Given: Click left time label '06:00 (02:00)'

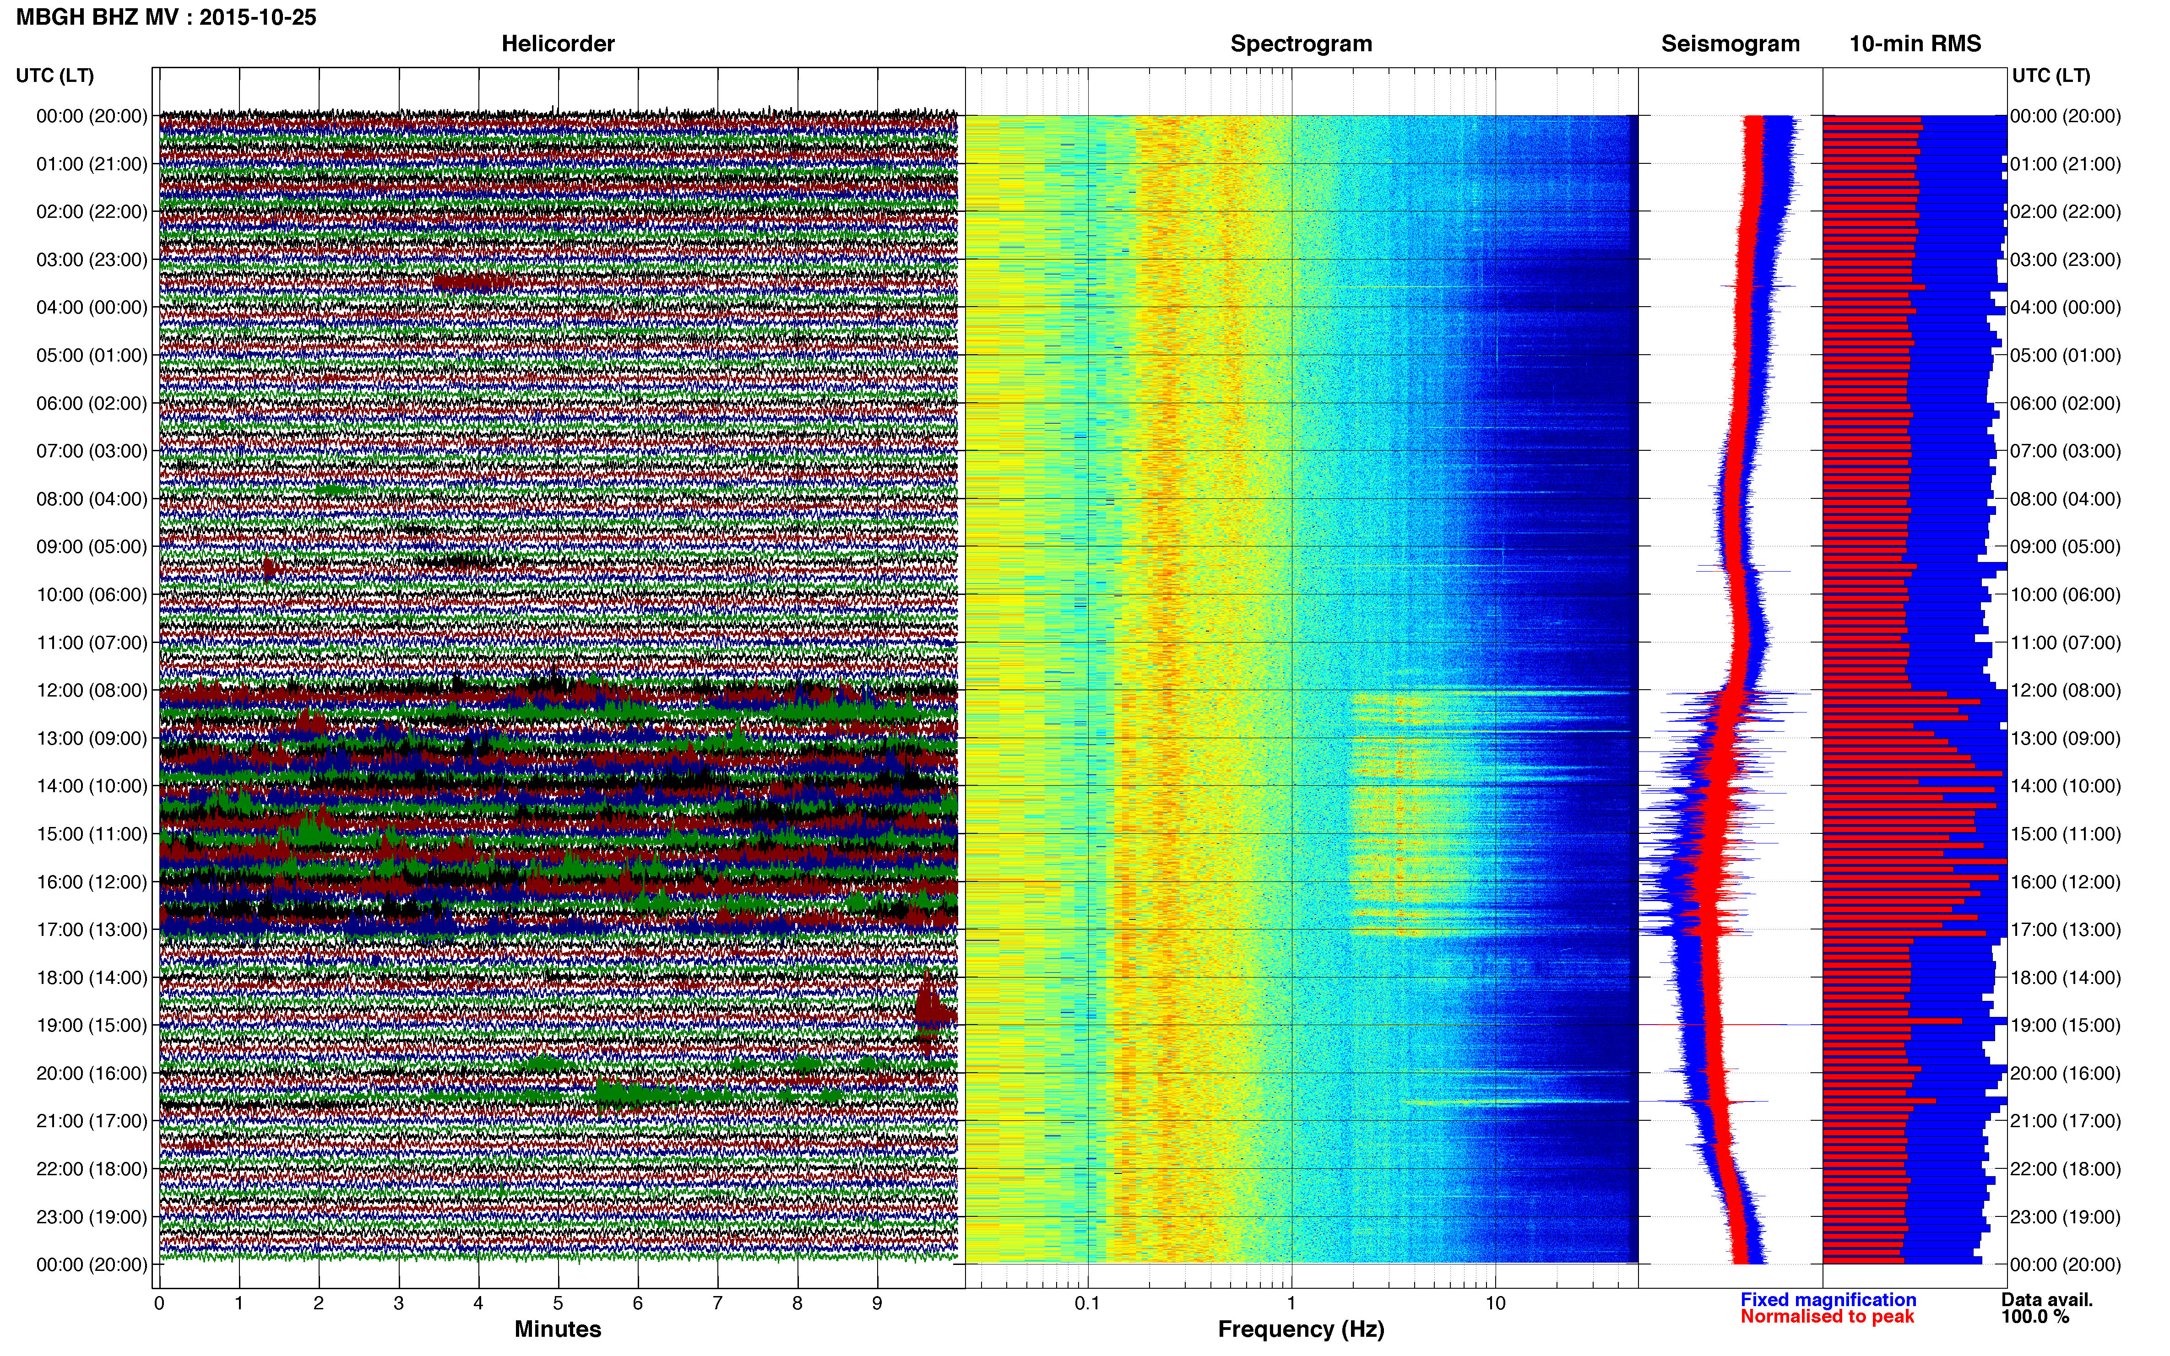Looking at the screenshot, I should (x=92, y=404).
